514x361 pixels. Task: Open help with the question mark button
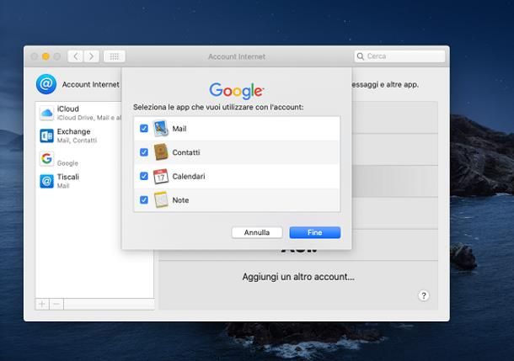click(x=424, y=295)
